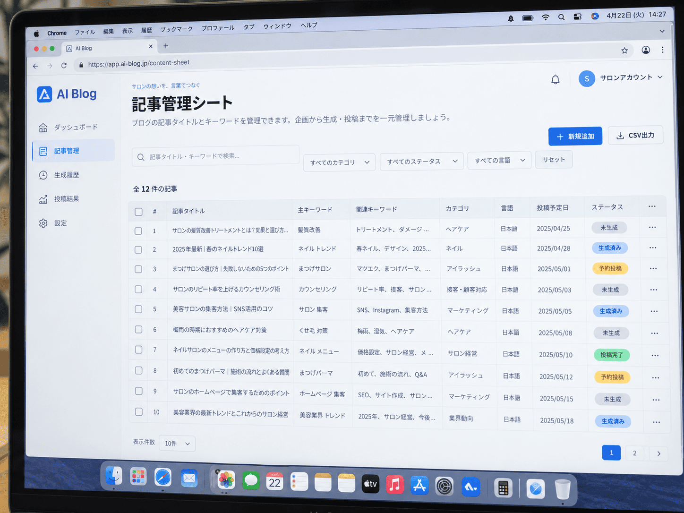Expand サロンアカウント account menu
Screen dimensions: 684x513
pos(621,78)
